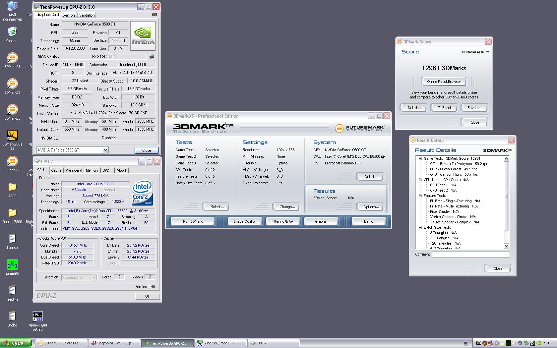This screenshot has height=348, width=557.
Task: Click OK in the CPU-Z window
Action: click(148, 296)
